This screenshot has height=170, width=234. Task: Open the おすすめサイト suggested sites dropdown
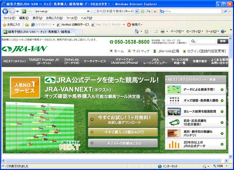coord(43,25)
